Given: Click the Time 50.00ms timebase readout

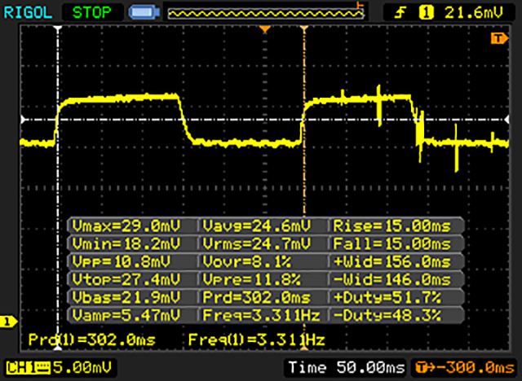Looking at the screenshot, I should tap(347, 367).
